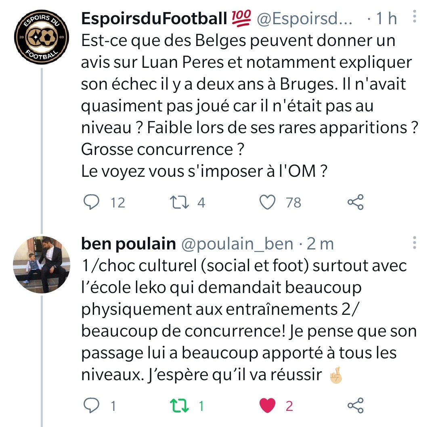This screenshot has height=427, width=436.
Task: Open ben poulain display name link
Action: click(128, 244)
